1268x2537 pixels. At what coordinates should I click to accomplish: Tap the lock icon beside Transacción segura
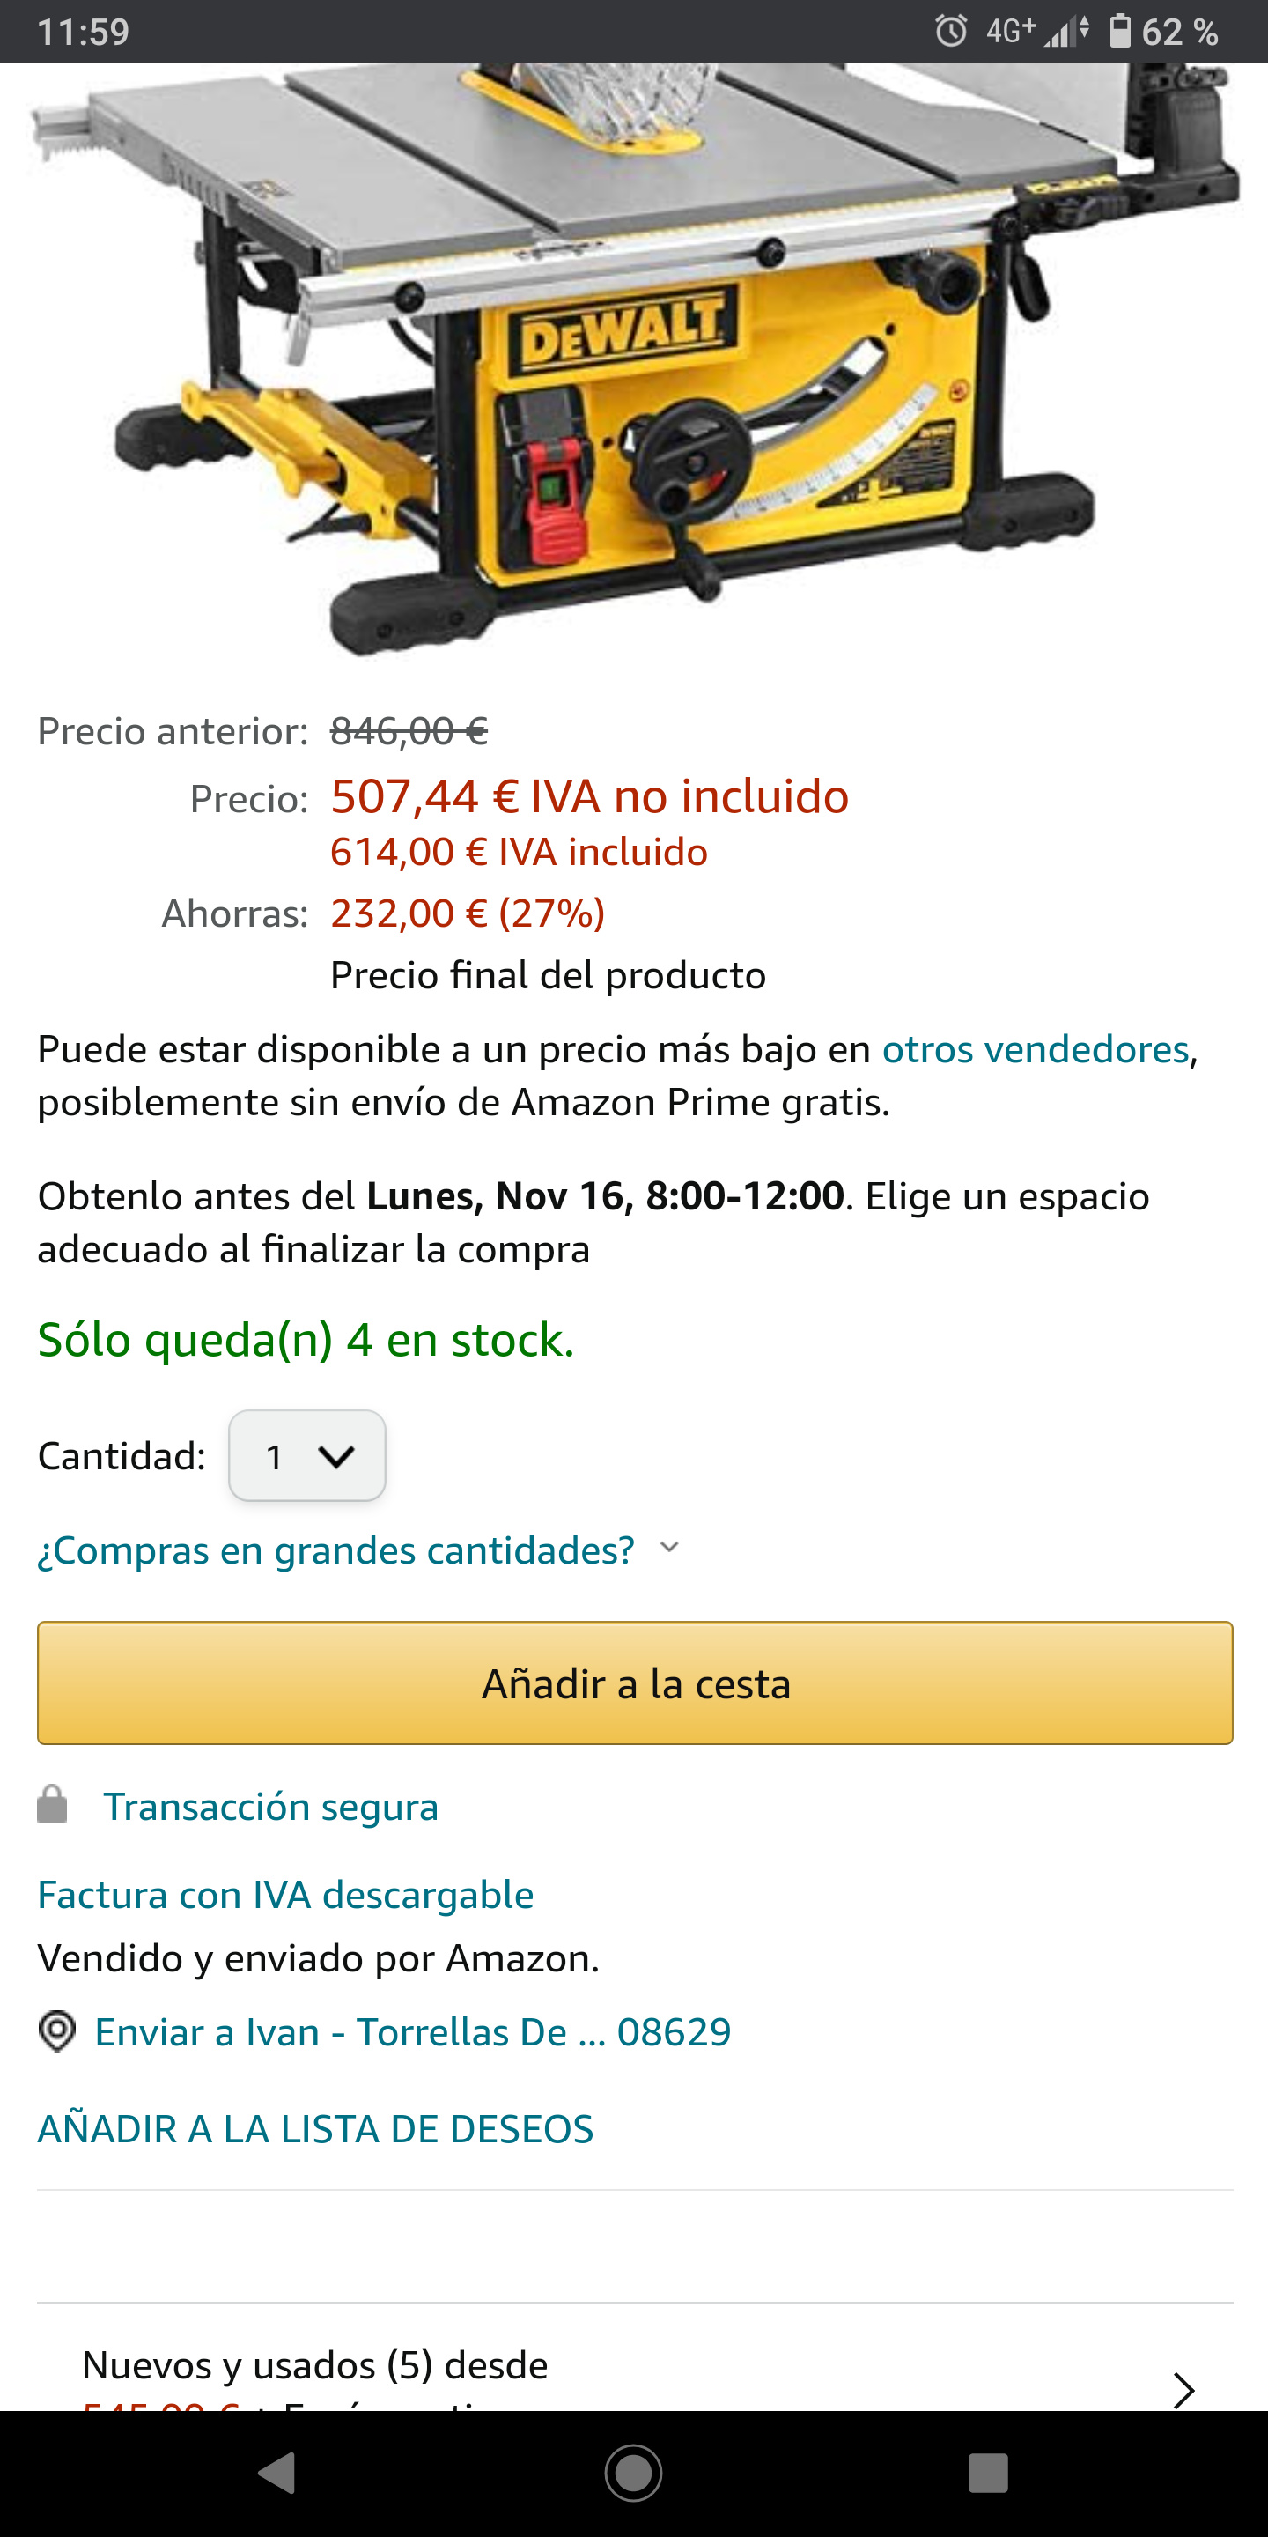52,1804
